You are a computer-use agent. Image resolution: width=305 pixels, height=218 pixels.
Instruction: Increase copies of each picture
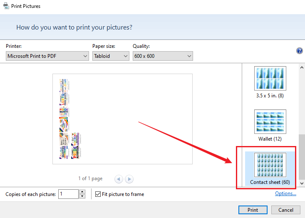[82, 192]
